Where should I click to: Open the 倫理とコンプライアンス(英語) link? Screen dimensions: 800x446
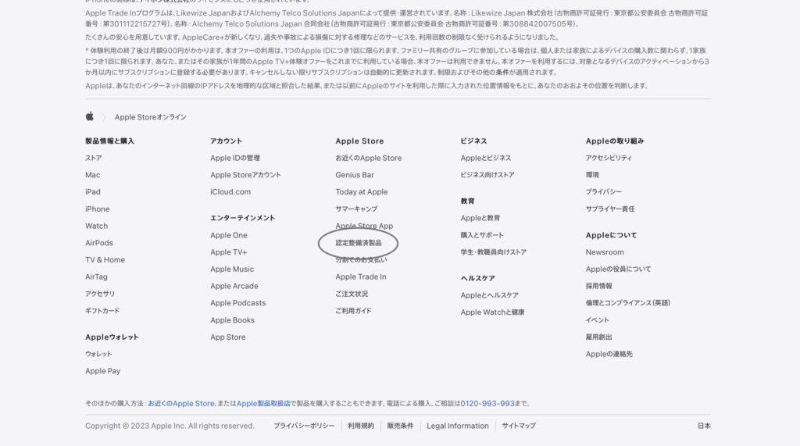click(628, 302)
